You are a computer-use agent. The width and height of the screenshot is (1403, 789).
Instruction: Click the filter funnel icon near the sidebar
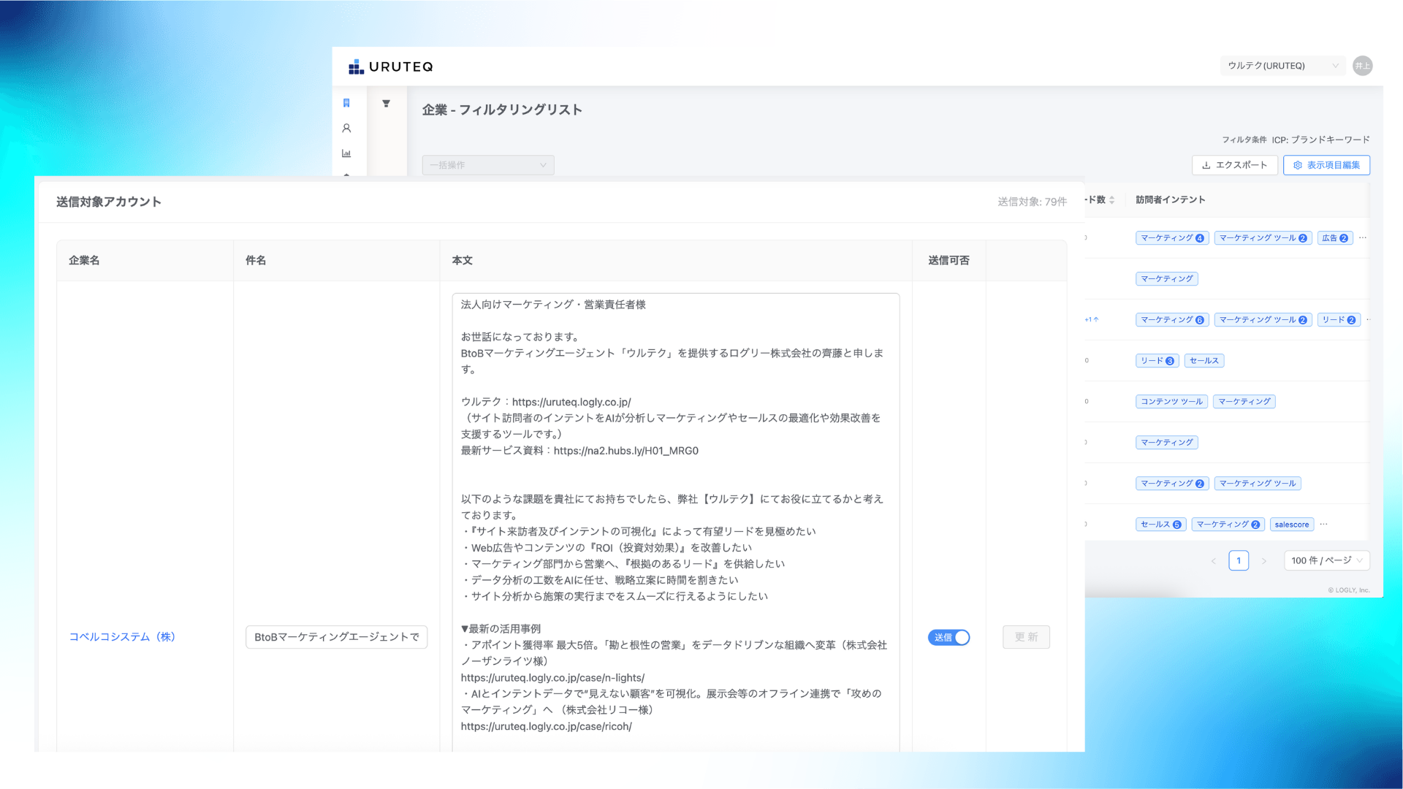pyautogui.click(x=387, y=103)
